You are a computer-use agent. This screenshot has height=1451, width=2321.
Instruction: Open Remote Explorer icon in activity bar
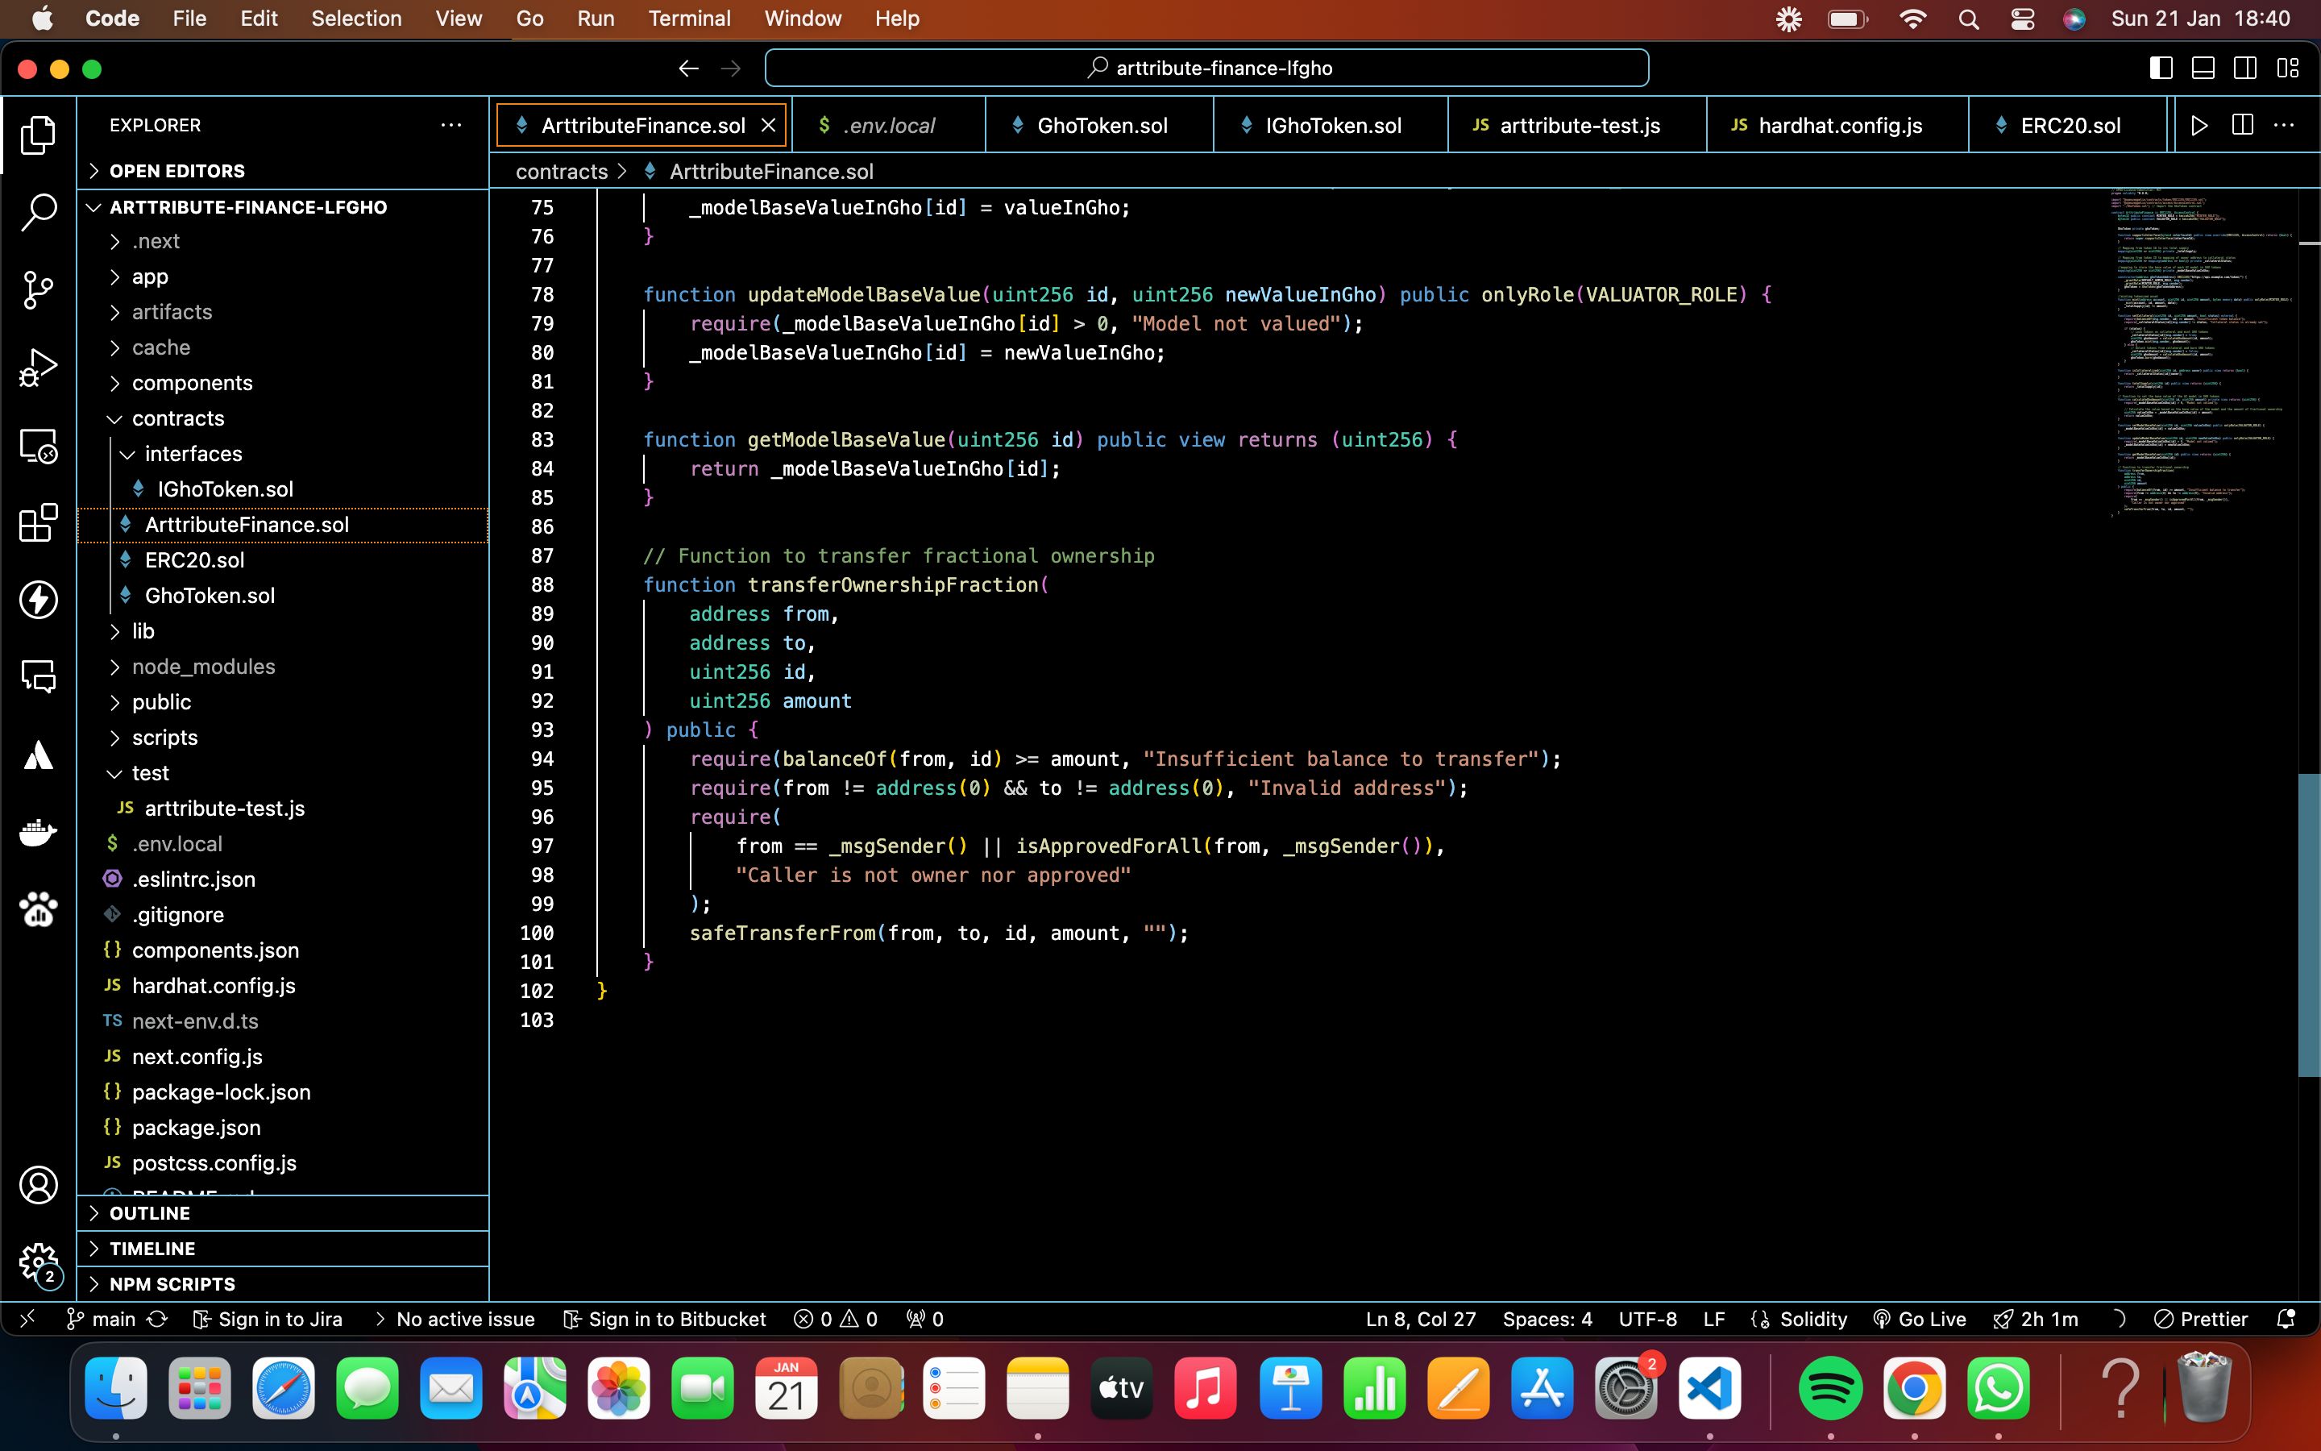click(x=39, y=445)
